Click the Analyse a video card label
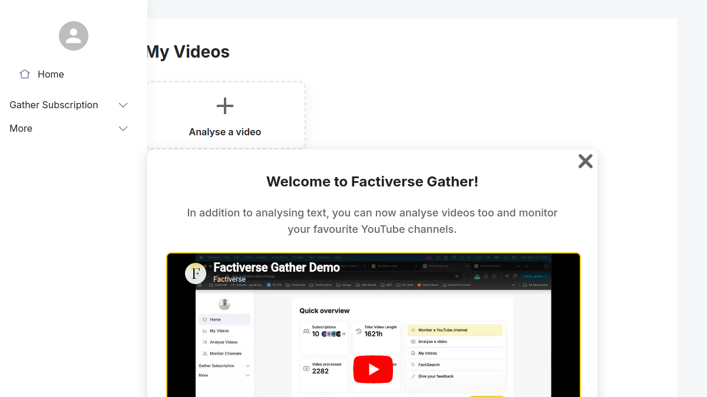Image resolution: width=707 pixels, height=397 pixels. [x=225, y=132]
